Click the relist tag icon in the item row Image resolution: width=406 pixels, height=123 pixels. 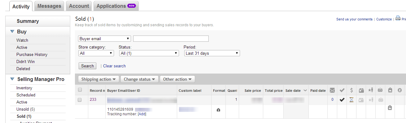click(x=390, y=108)
